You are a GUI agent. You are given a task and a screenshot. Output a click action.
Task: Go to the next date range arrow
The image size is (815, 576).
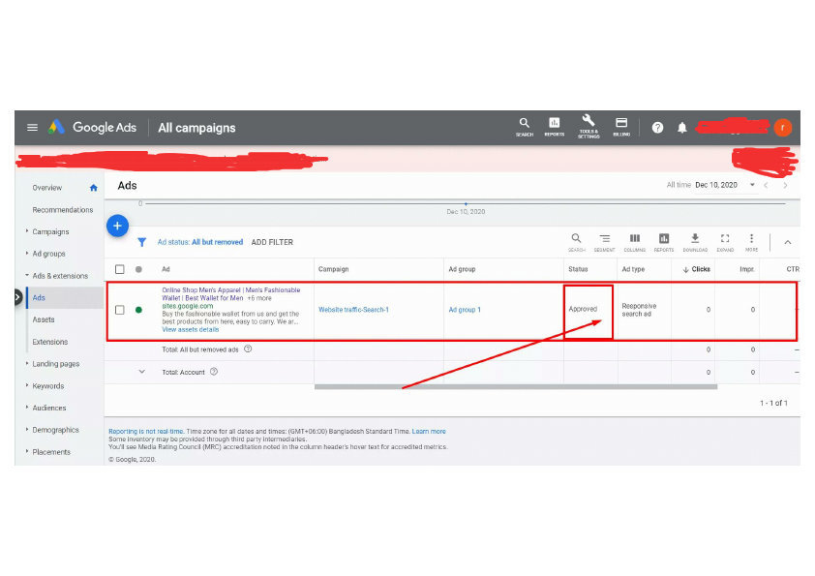point(785,185)
